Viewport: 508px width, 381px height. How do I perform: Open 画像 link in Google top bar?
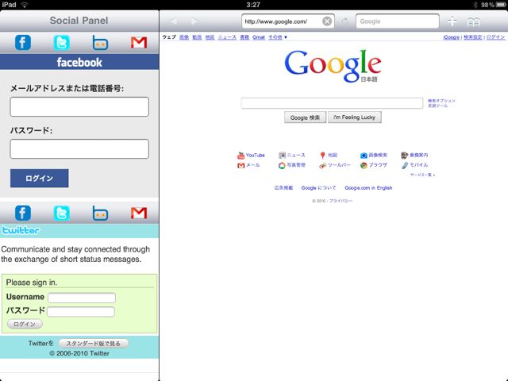tap(184, 37)
